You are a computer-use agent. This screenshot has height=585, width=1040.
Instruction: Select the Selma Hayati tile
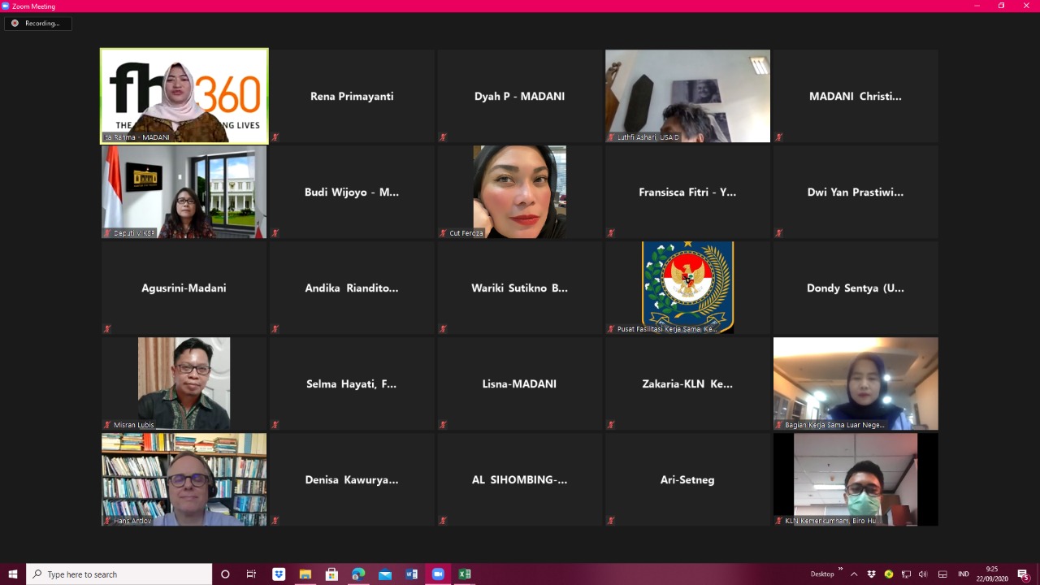(352, 383)
